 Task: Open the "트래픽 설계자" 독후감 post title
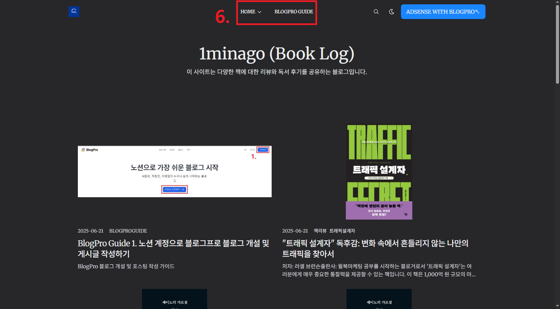(375, 249)
